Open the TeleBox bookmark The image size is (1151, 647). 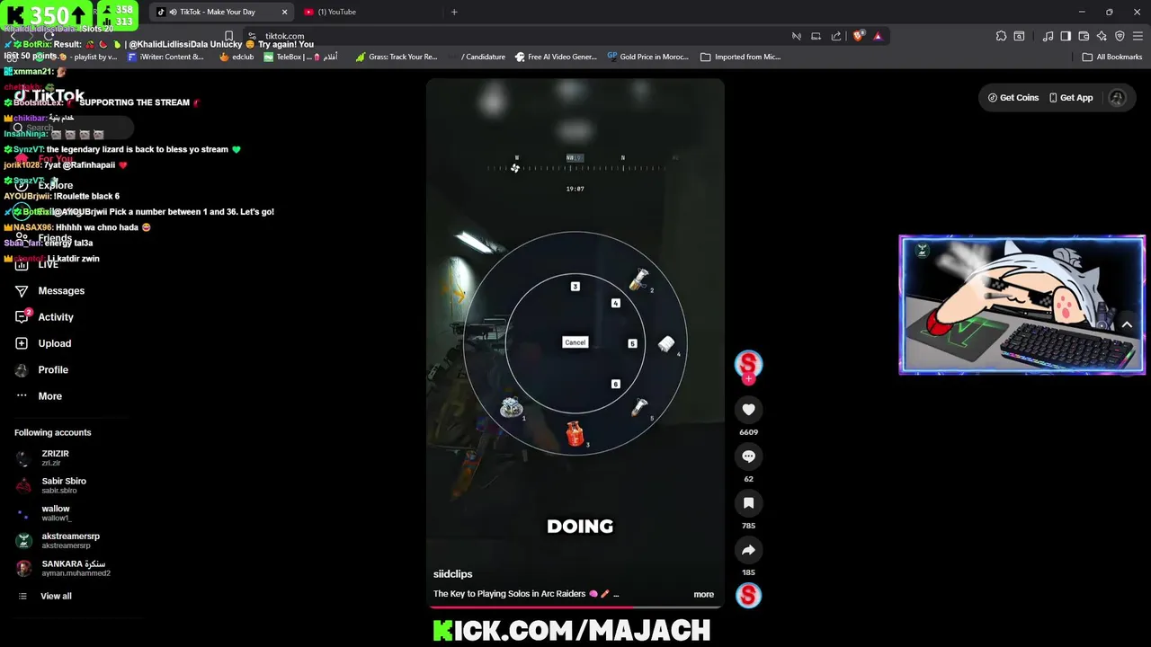pyautogui.click(x=300, y=57)
